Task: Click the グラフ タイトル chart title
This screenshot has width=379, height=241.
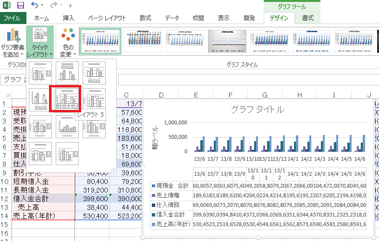Action: 257,109
